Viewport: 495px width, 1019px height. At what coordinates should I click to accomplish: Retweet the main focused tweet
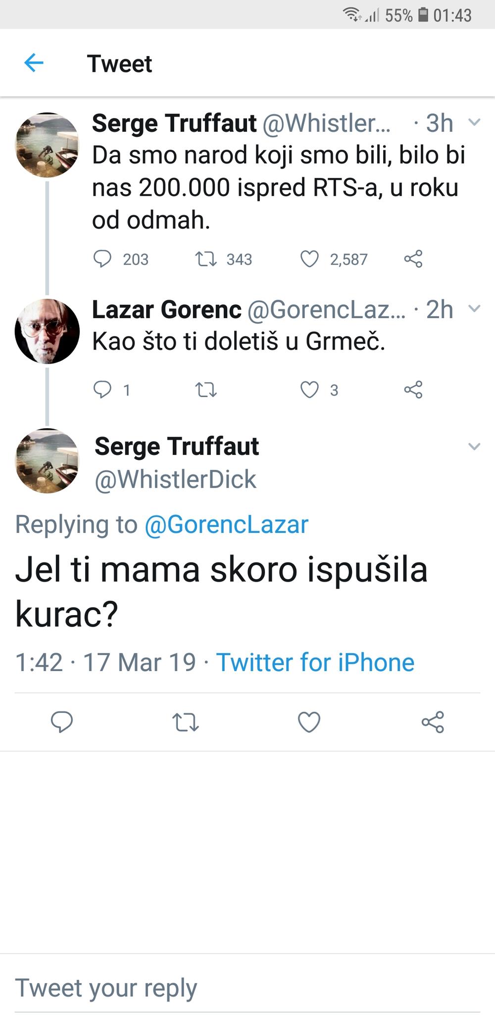pos(186,722)
